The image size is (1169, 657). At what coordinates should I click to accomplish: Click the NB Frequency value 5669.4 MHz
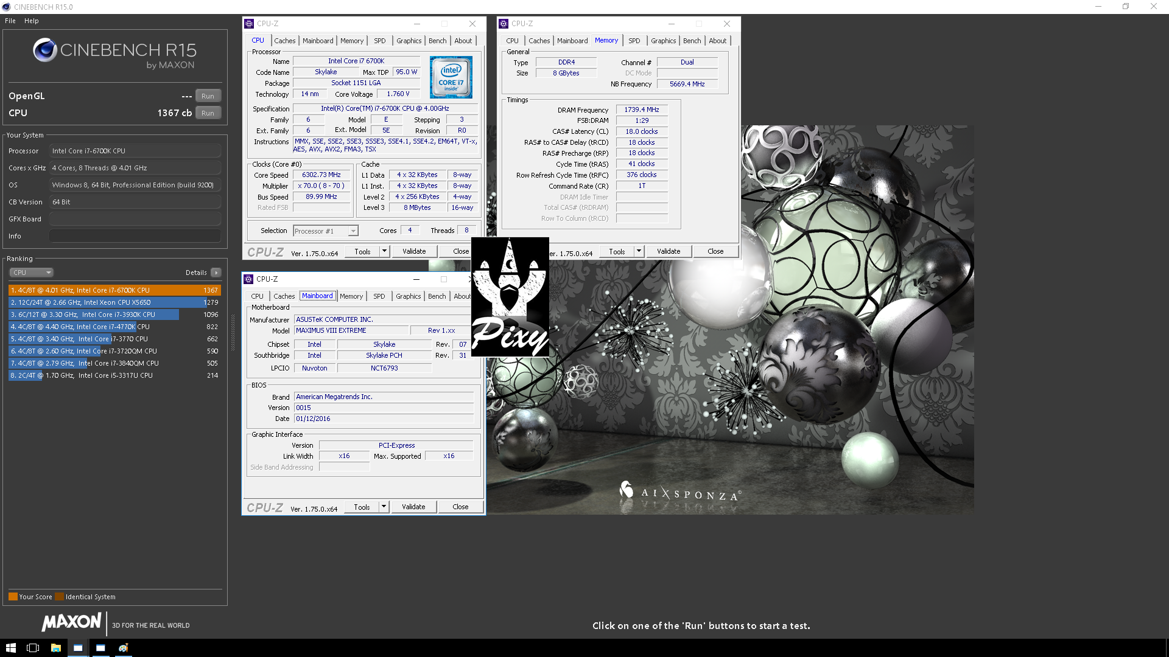(x=687, y=84)
